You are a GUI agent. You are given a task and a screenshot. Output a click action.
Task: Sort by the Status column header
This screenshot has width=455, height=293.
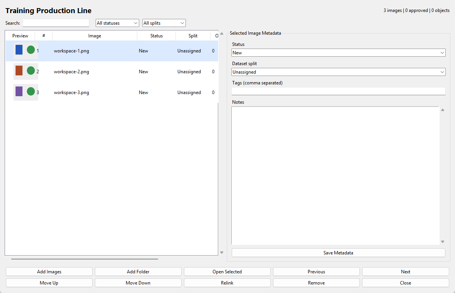coord(157,36)
